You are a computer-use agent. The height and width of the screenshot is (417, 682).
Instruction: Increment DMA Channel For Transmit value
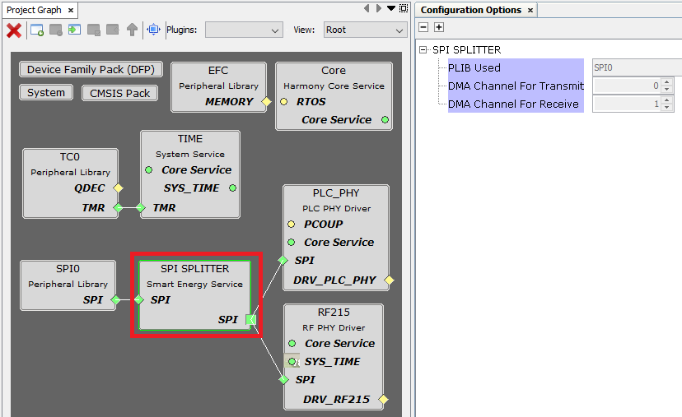point(667,82)
